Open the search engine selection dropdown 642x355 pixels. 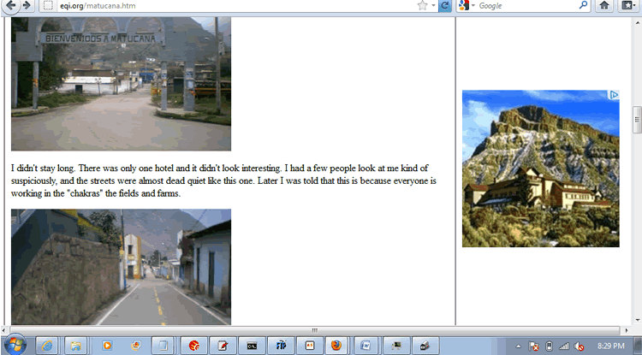[x=473, y=6]
